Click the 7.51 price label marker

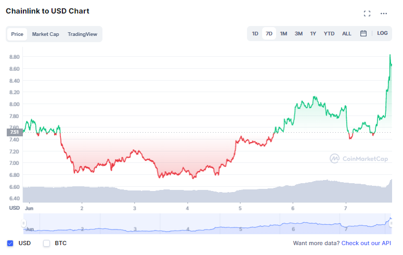click(15, 132)
